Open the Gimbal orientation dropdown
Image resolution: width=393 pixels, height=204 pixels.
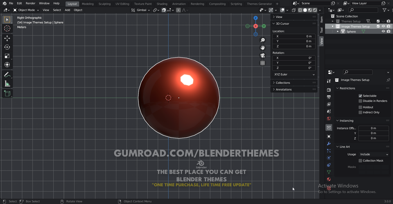tap(141, 10)
